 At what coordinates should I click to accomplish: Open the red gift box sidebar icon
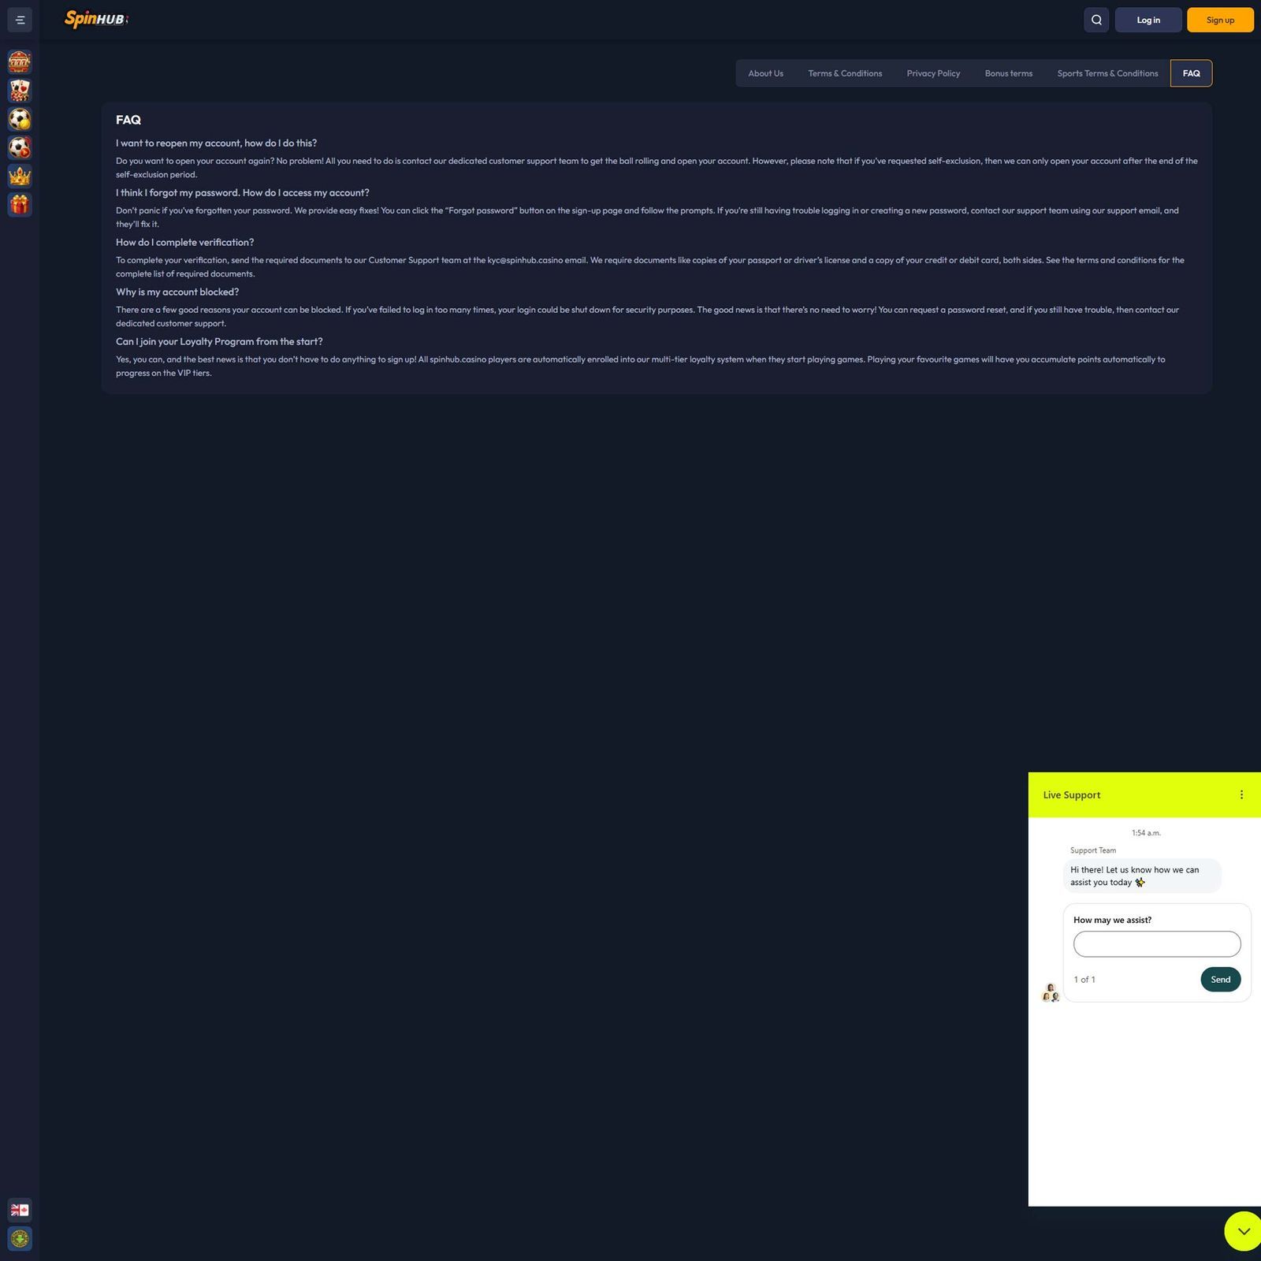(20, 204)
